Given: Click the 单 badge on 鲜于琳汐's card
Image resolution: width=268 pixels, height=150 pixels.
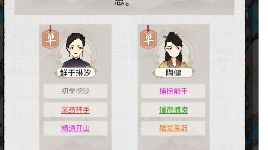Looking at the screenshot, I should [x=51, y=39].
